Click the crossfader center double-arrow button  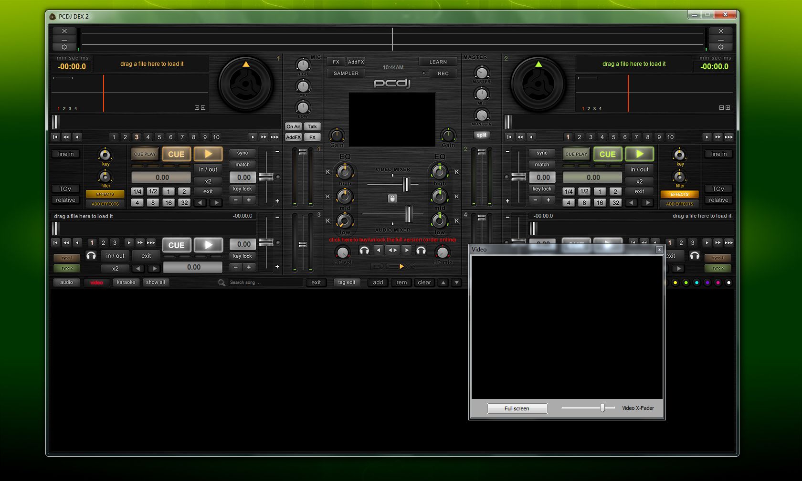coord(392,250)
